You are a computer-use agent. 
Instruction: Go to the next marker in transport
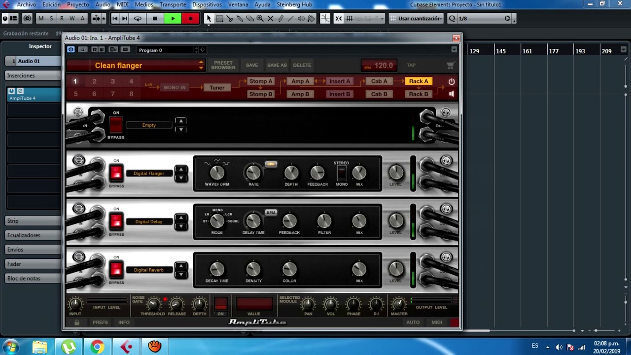[125, 18]
